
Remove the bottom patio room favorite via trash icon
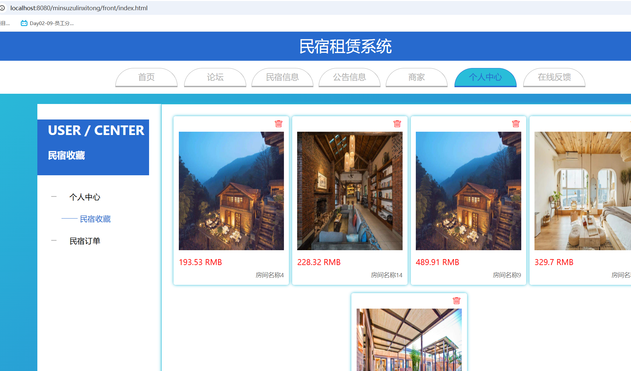pos(456,301)
